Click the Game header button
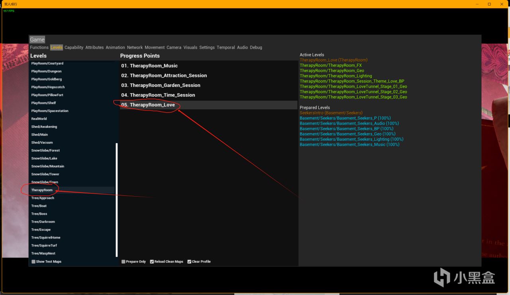The height and width of the screenshot is (295, 510). coord(37,39)
